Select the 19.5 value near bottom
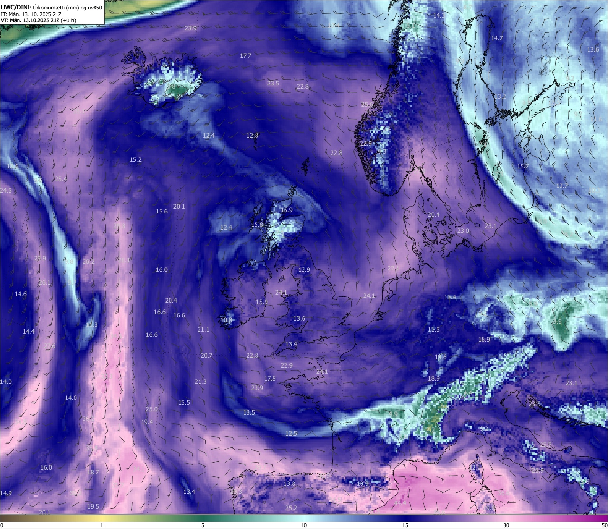Image resolution: width=608 pixels, height=529 pixels. coord(93,506)
